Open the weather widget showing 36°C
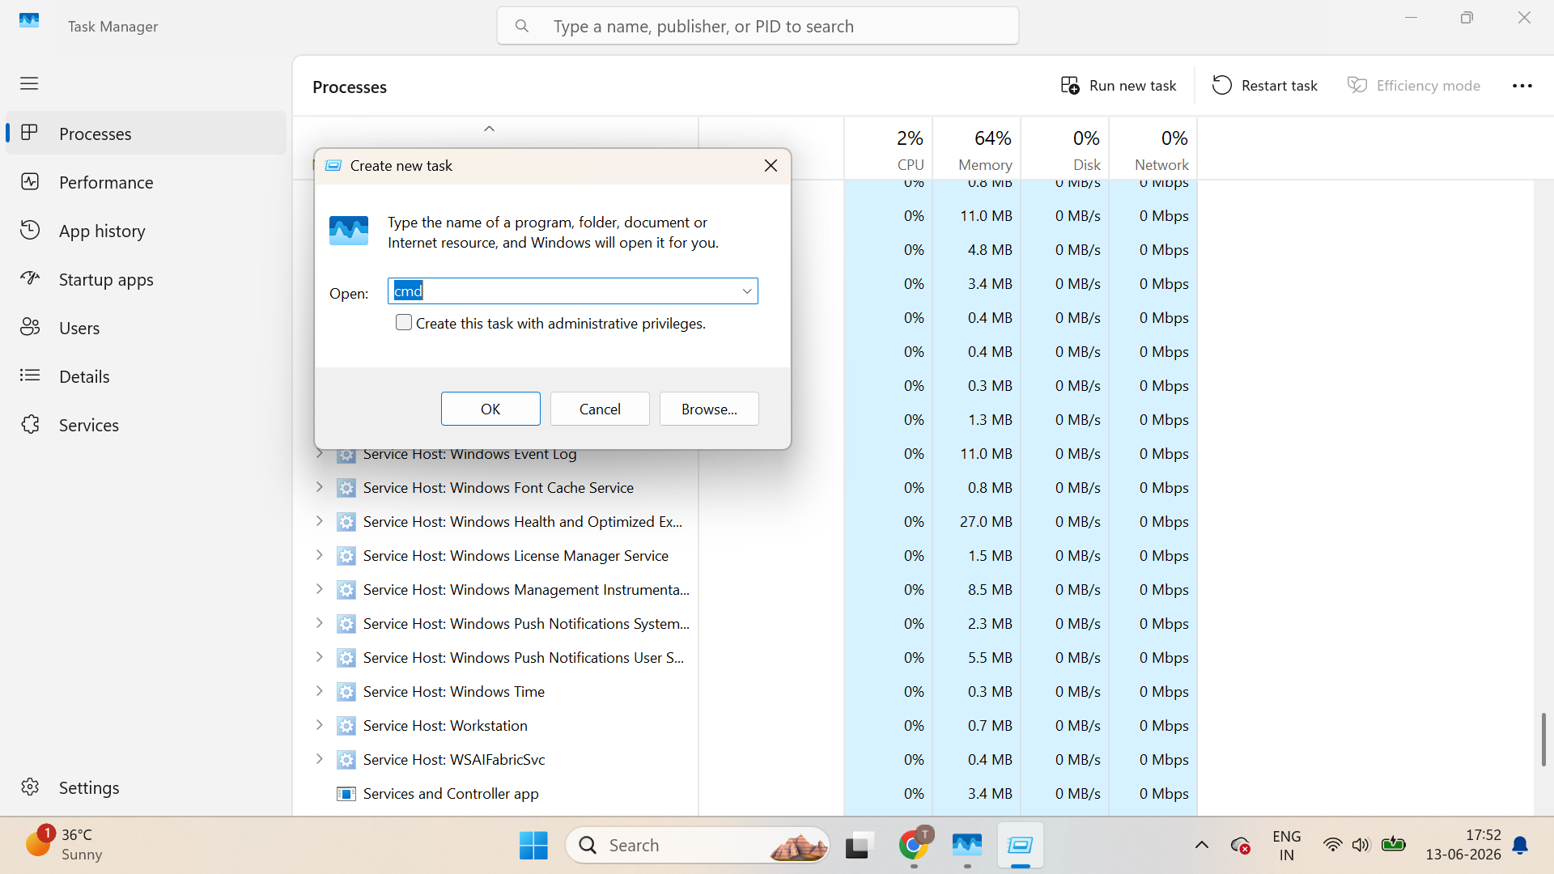The width and height of the screenshot is (1554, 874). 63,844
